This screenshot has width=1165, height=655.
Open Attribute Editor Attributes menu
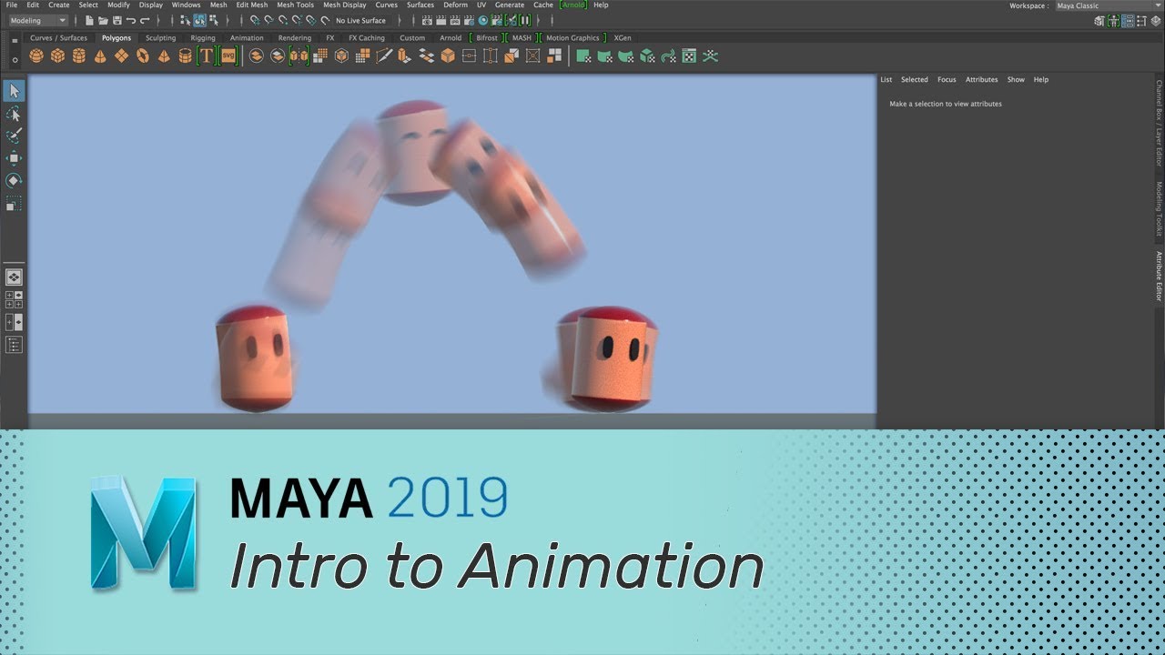click(x=982, y=80)
